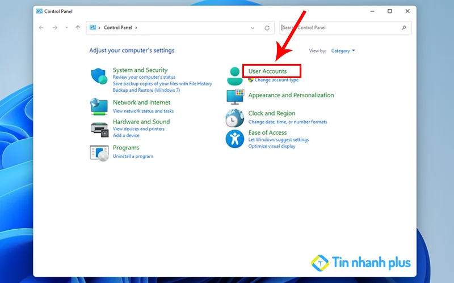Open Change account type link
Screen dimensions: 454x283
tap(276, 80)
